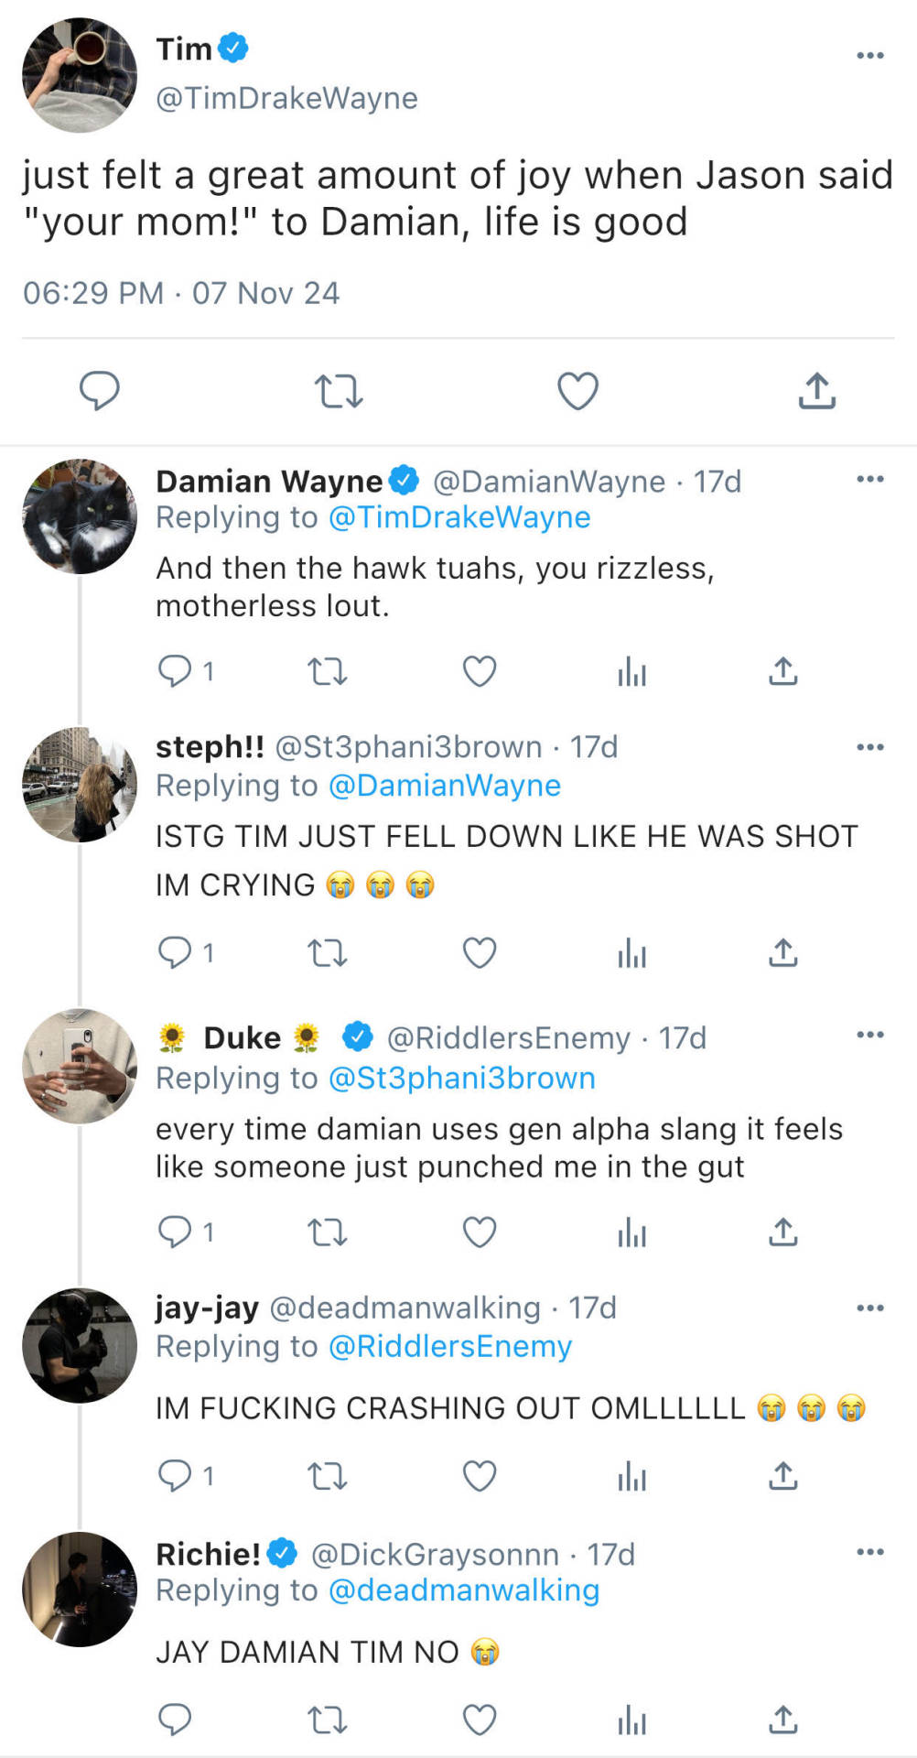Share jay-jay's crashing out reply
This screenshot has width=917, height=1758.
pos(782,1476)
